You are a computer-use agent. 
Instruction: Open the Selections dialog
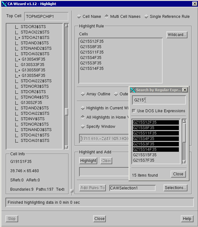point(175,188)
